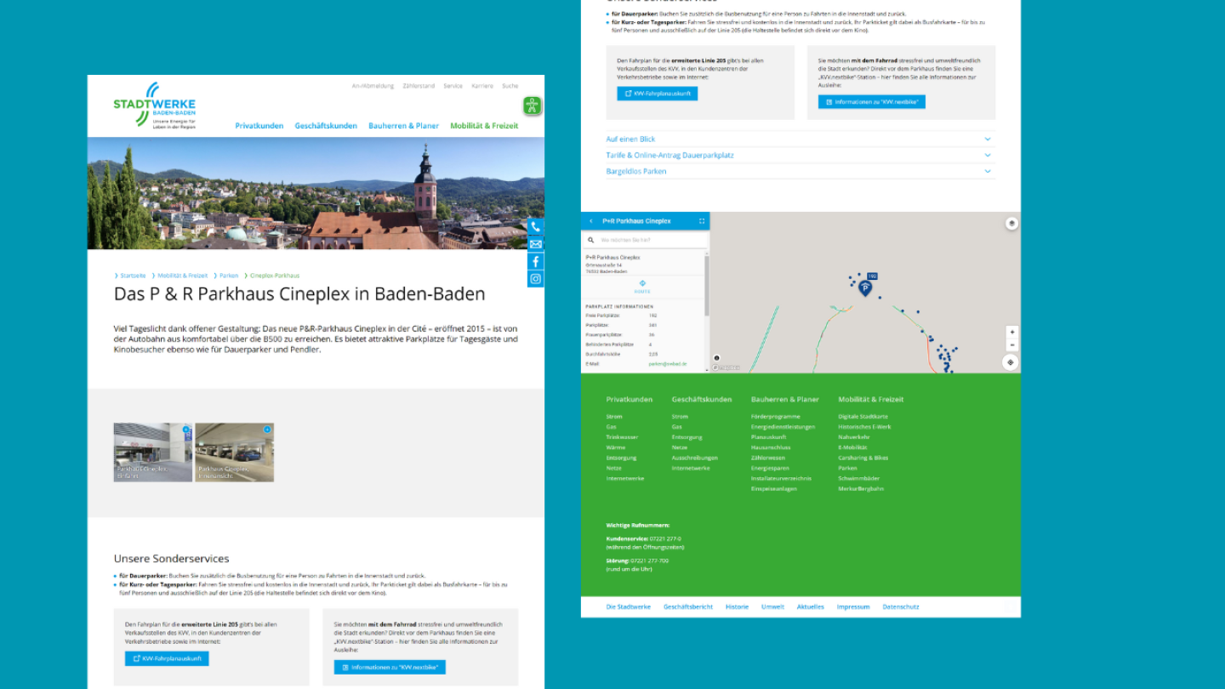Image resolution: width=1225 pixels, height=689 pixels.
Task: Open Mobilität & Freizeit in the top navigation
Action: (x=484, y=126)
